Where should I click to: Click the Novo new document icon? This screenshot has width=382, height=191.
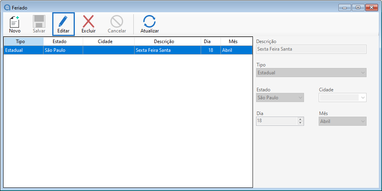15,22
